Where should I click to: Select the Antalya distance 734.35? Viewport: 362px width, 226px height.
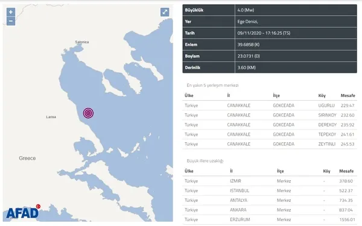point(346,201)
